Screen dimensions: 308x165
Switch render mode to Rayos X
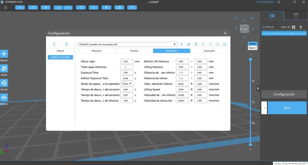tap(252, 48)
